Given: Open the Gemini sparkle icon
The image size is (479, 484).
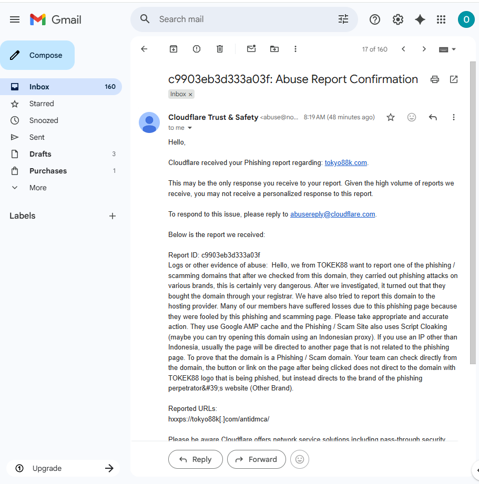Looking at the screenshot, I should (x=420, y=20).
